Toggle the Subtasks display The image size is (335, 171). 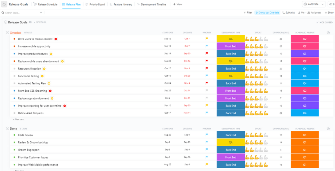[x=288, y=13]
